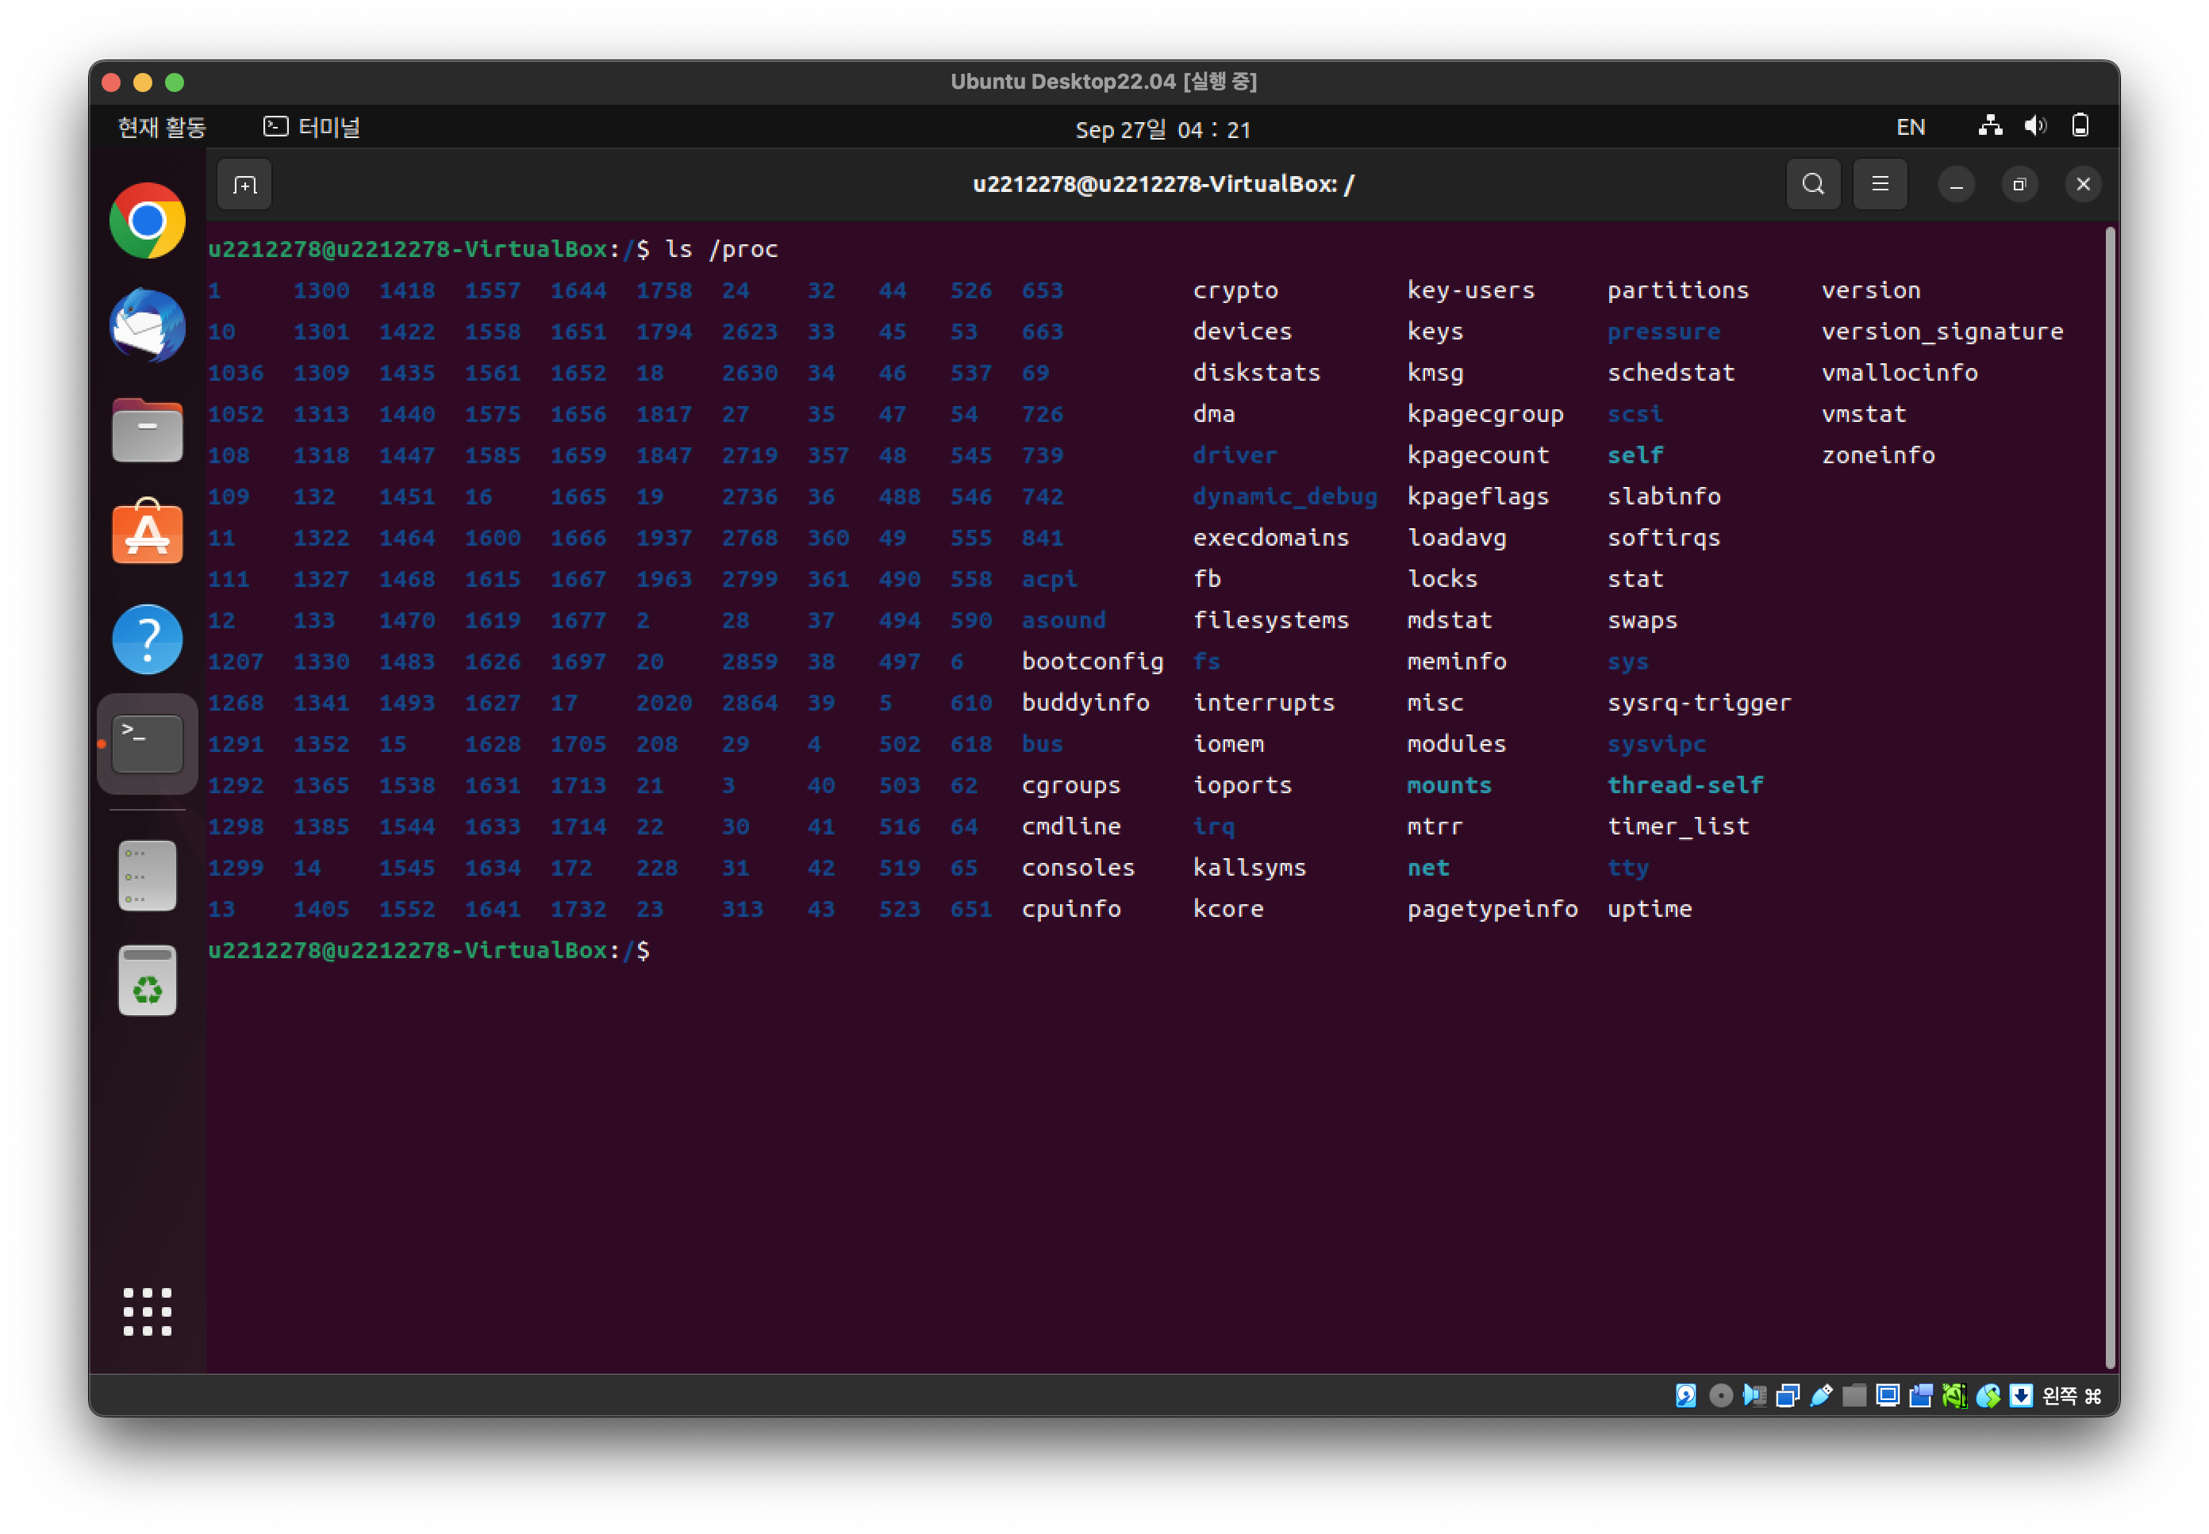Image resolution: width=2209 pixels, height=1534 pixels.
Task: Click the 'meminfo' entry in the listing
Action: click(x=1456, y=662)
